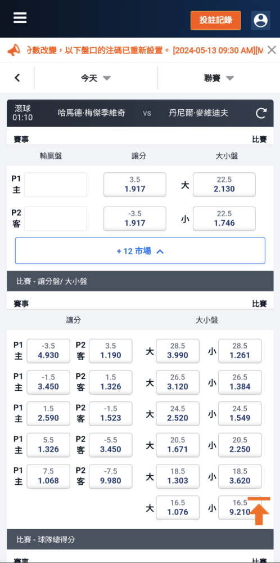
Task: Go back using the left chevron
Action: (x=17, y=78)
